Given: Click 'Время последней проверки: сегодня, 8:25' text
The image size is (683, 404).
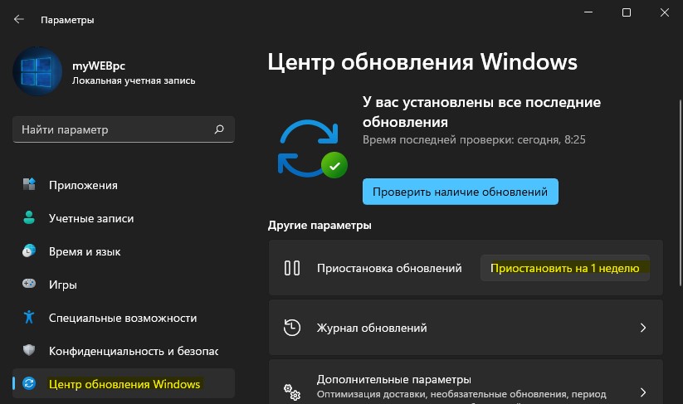Looking at the screenshot, I should [474, 139].
